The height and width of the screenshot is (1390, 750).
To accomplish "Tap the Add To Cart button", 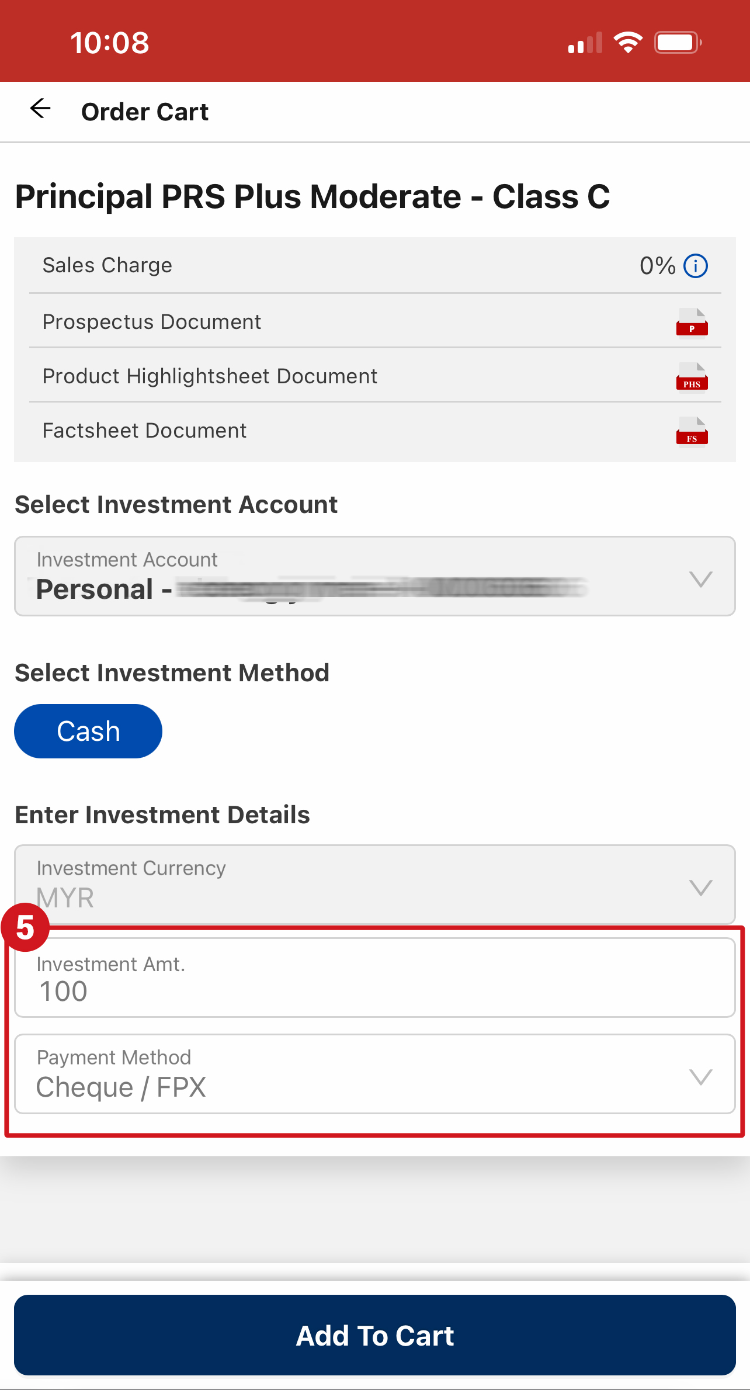I will coord(375,1336).
